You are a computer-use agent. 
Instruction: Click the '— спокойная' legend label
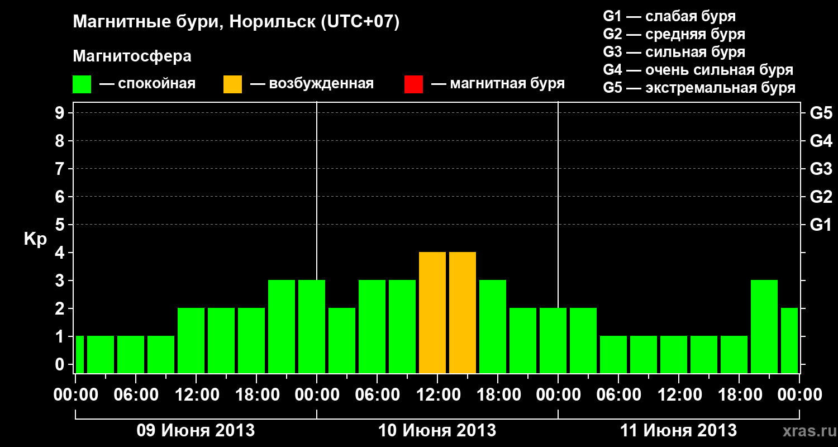[147, 84]
